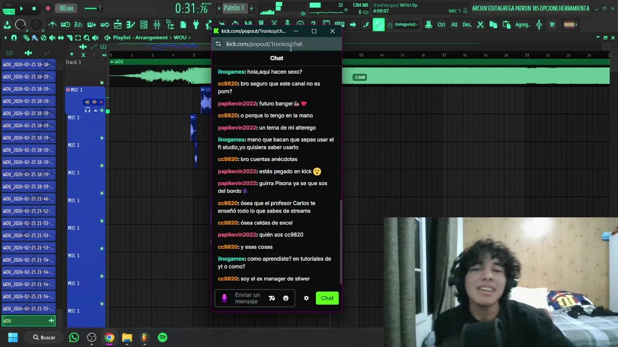Screen dimensions: 618x347
Task: Click the right arrow icon in toolbar
Action: coord(352,25)
